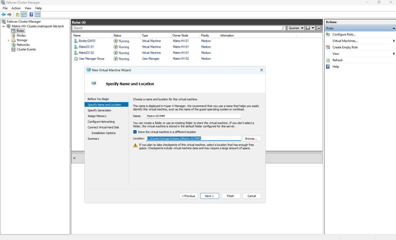Go to the Installation Options wizard step
Viewport: 396px width, 240px height.
coord(104,133)
